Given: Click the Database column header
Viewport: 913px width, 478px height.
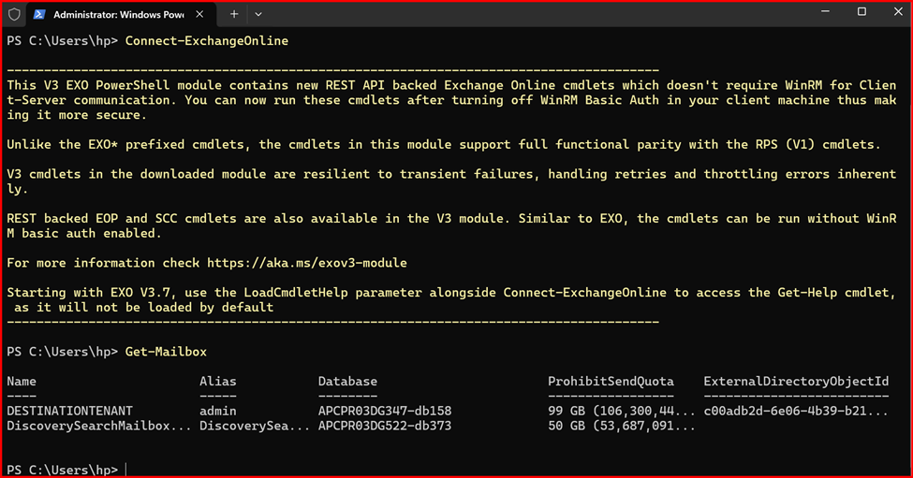Looking at the screenshot, I should tap(347, 382).
